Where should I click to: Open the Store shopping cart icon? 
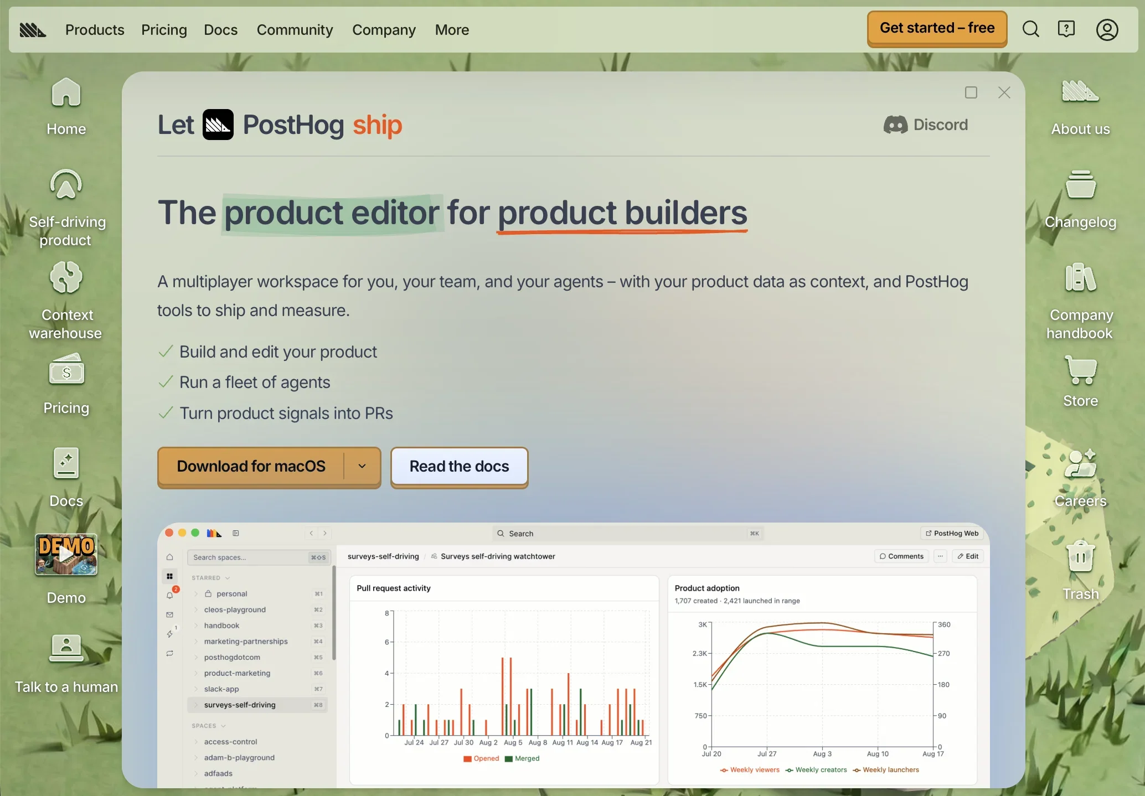click(1080, 382)
